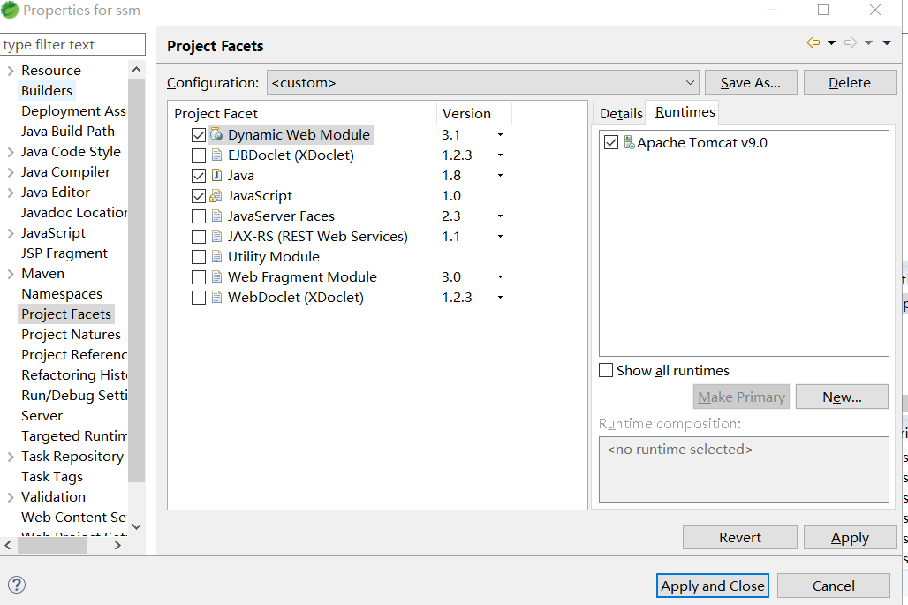Open the Namespaces properties page

(61, 294)
